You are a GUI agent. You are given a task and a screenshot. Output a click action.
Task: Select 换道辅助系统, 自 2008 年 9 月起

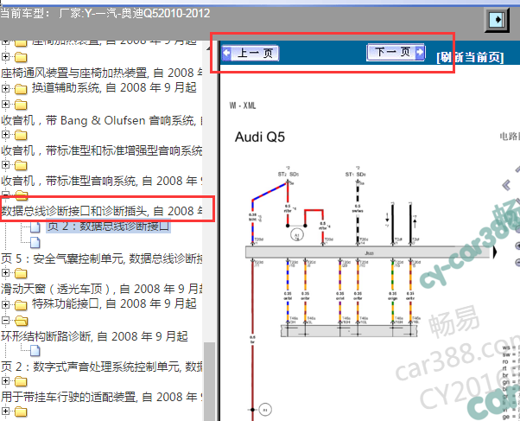(114, 87)
